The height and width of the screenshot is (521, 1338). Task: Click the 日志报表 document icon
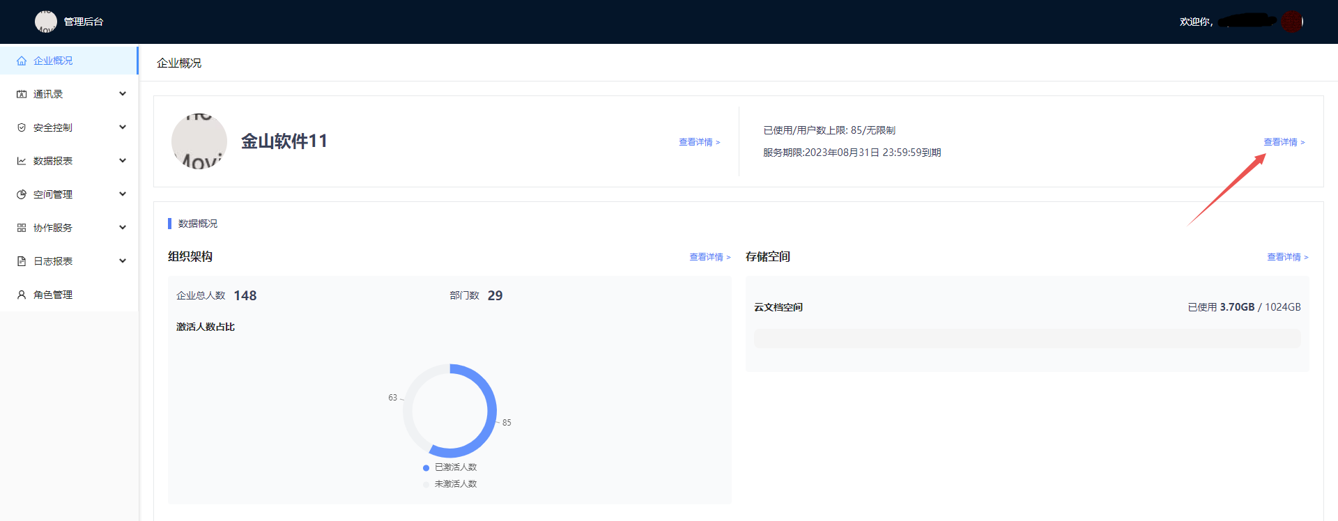coord(22,261)
